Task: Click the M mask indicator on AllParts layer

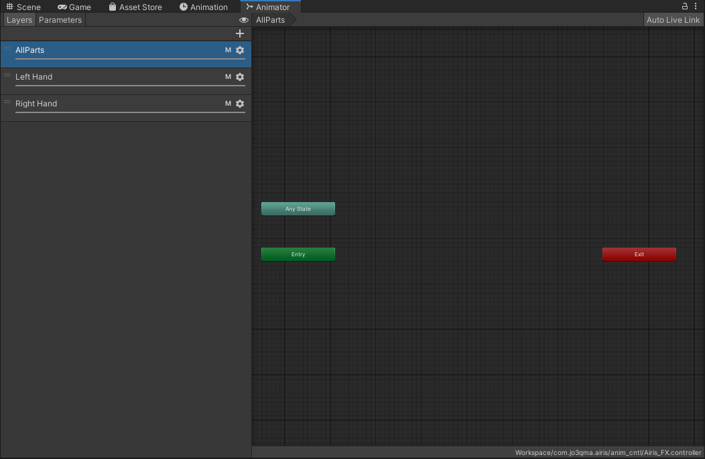Action: pos(228,50)
